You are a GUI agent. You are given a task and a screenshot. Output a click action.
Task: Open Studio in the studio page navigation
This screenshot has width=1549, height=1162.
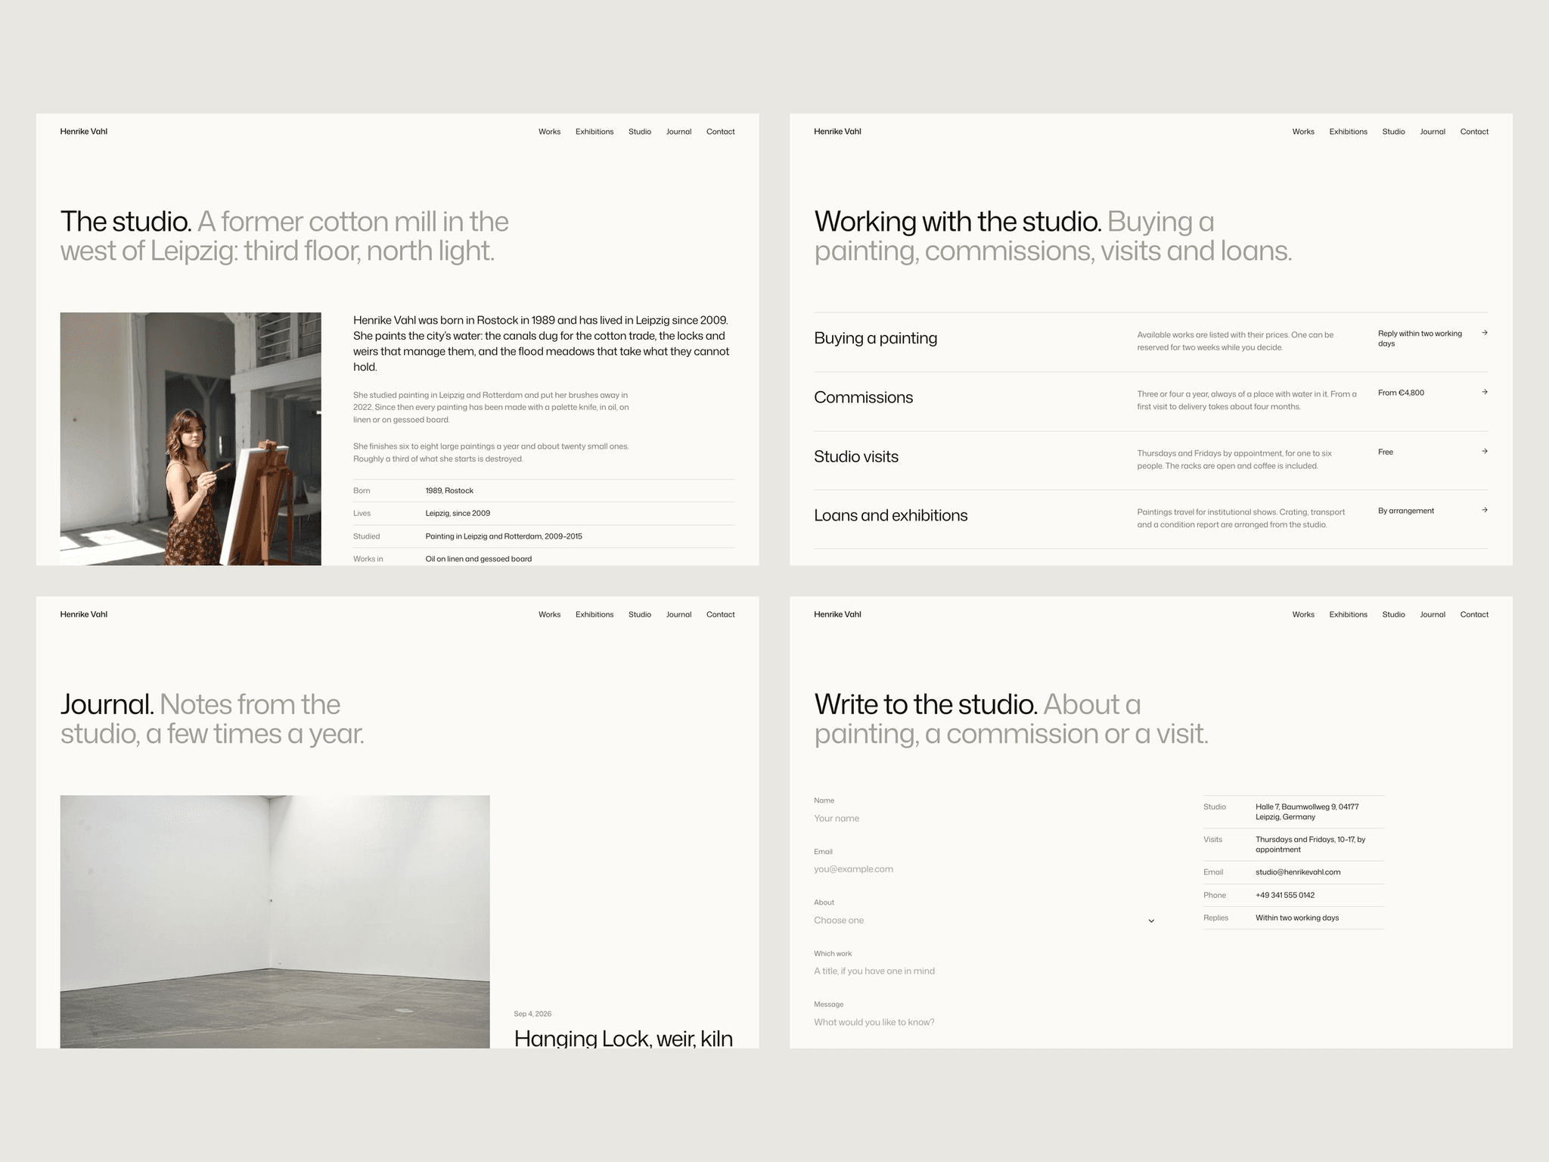click(639, 132)
